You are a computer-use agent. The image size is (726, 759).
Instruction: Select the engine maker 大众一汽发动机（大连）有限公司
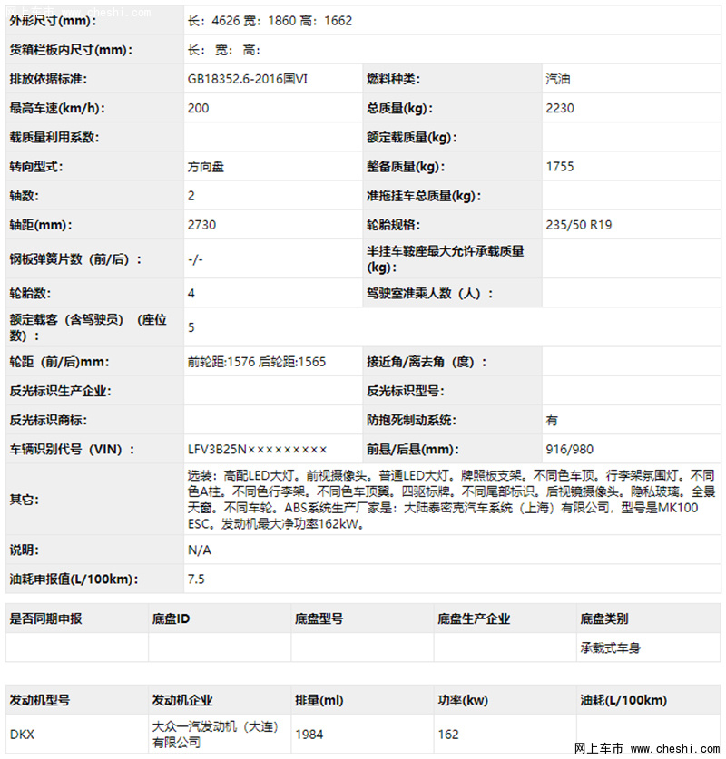coord(216,735)
